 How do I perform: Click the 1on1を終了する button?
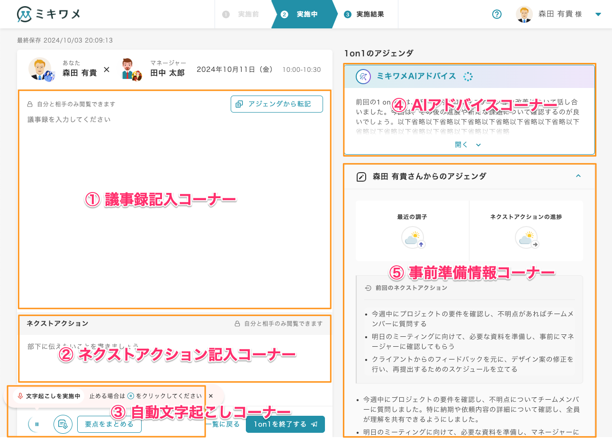tap(285, 424)
